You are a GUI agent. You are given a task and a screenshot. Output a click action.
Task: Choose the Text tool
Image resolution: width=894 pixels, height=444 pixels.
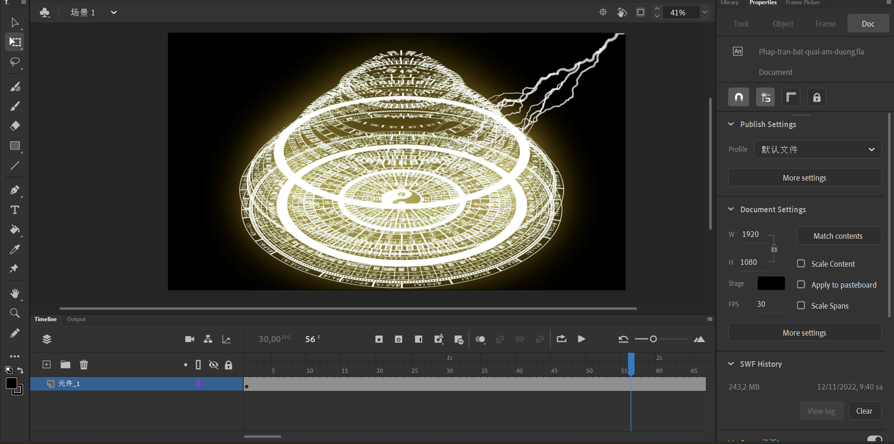tap(15, 210)
